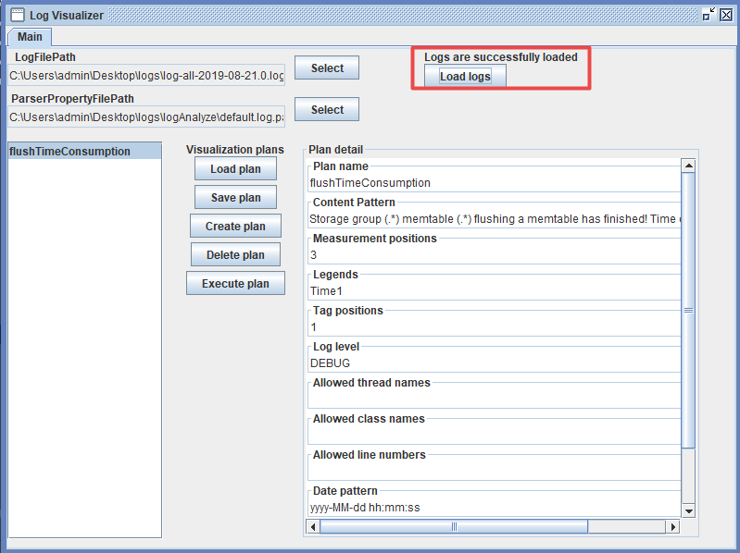The width and height of the screenshot is (740, 553).
Task: Run the Execute plan button
Action: tap(235, 284)
